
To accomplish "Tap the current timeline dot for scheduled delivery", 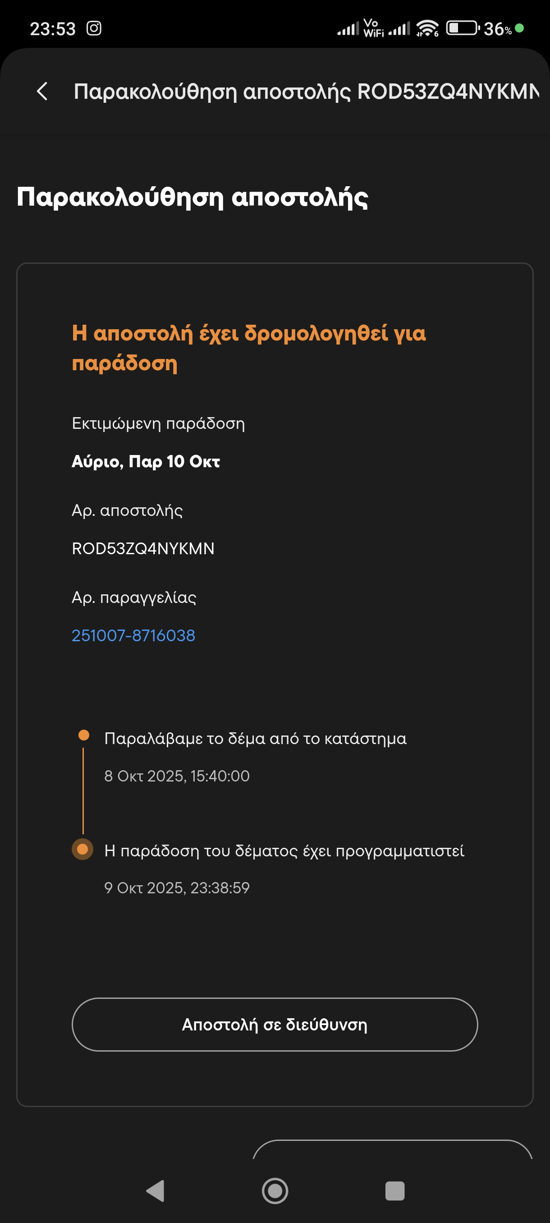I will coord(82,849).
